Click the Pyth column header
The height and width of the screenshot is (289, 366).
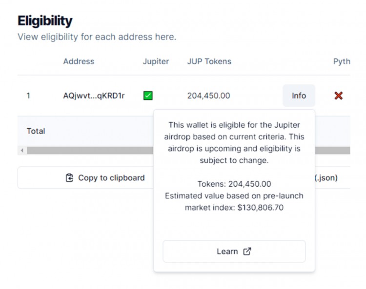342,61
